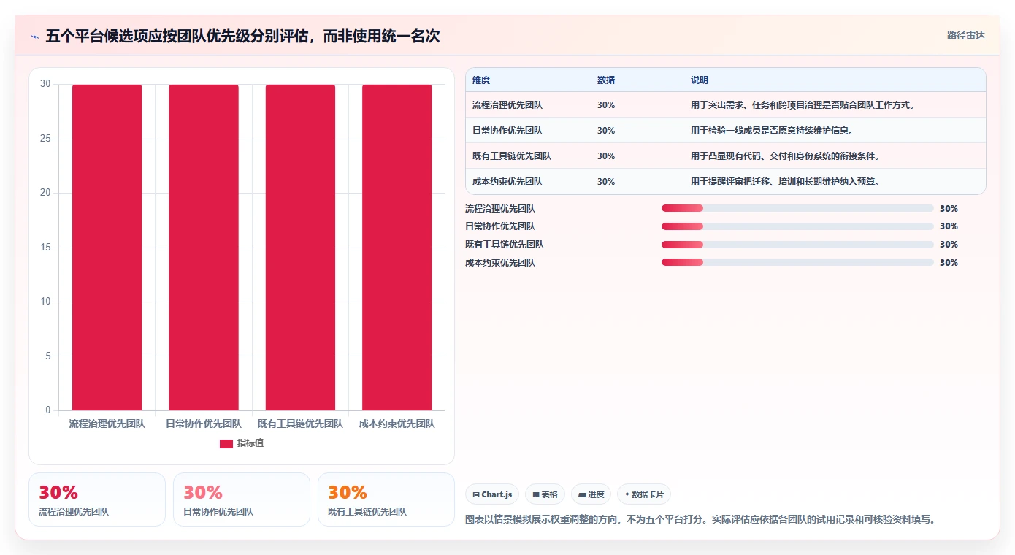
Task: Click the 维度 column header
Action: (x=481, y=80)
